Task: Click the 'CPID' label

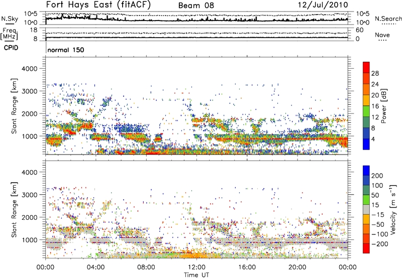Action: point(11,48)
